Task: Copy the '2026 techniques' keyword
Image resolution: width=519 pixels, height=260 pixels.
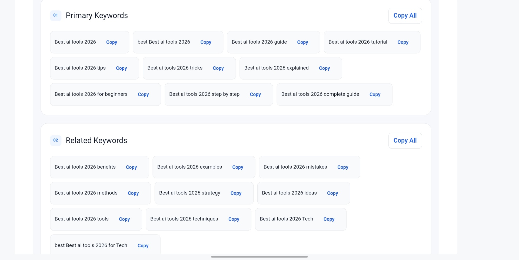Action: [234, 219]
